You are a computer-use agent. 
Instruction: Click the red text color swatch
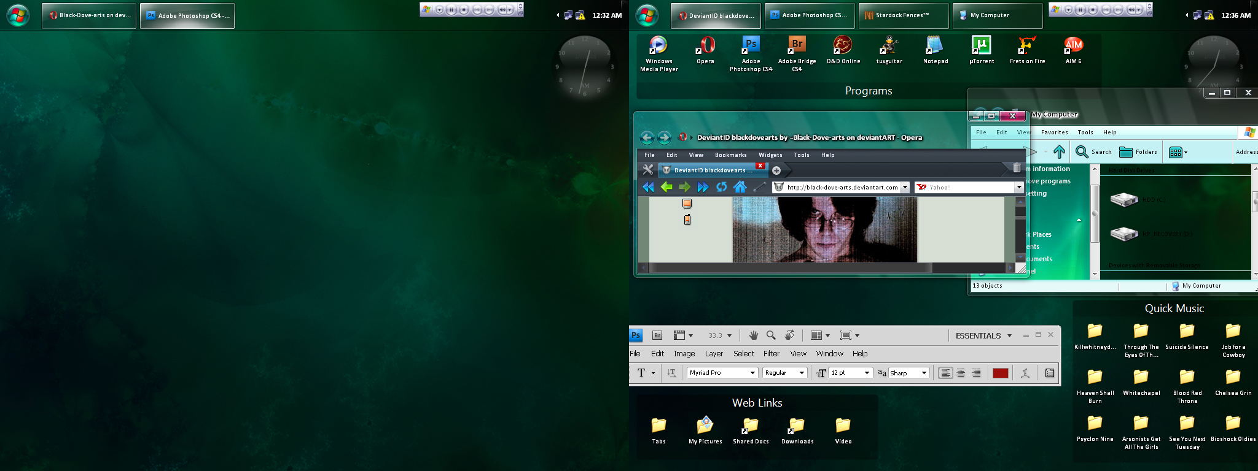click(1001, 373)
